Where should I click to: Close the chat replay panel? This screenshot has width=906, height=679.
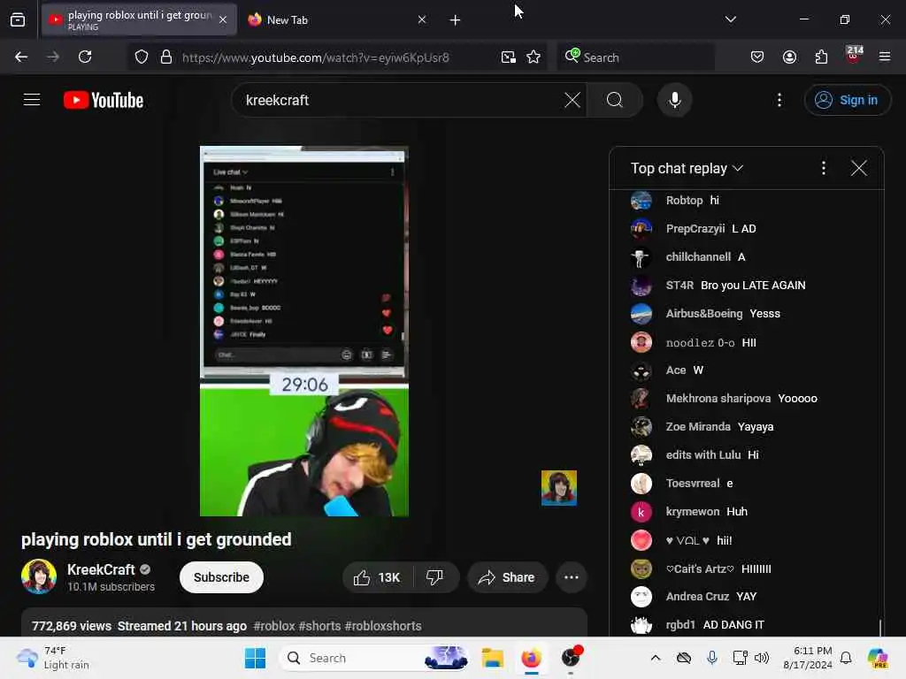coord(858,168)
